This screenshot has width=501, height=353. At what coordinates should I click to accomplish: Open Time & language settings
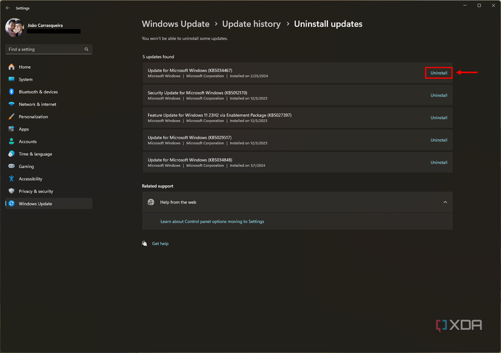click(x=49, y=154)
